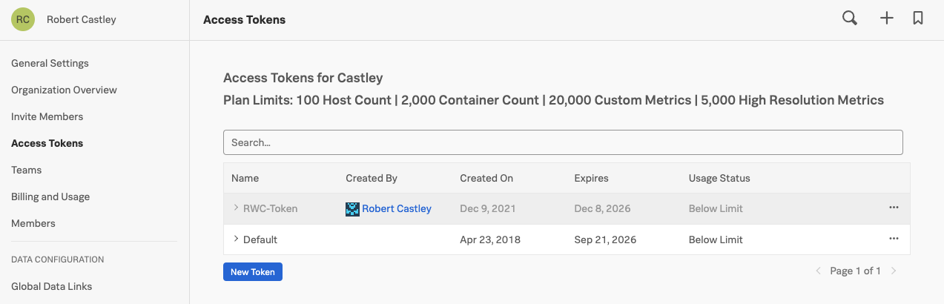Click the RC user avatar

23,20
